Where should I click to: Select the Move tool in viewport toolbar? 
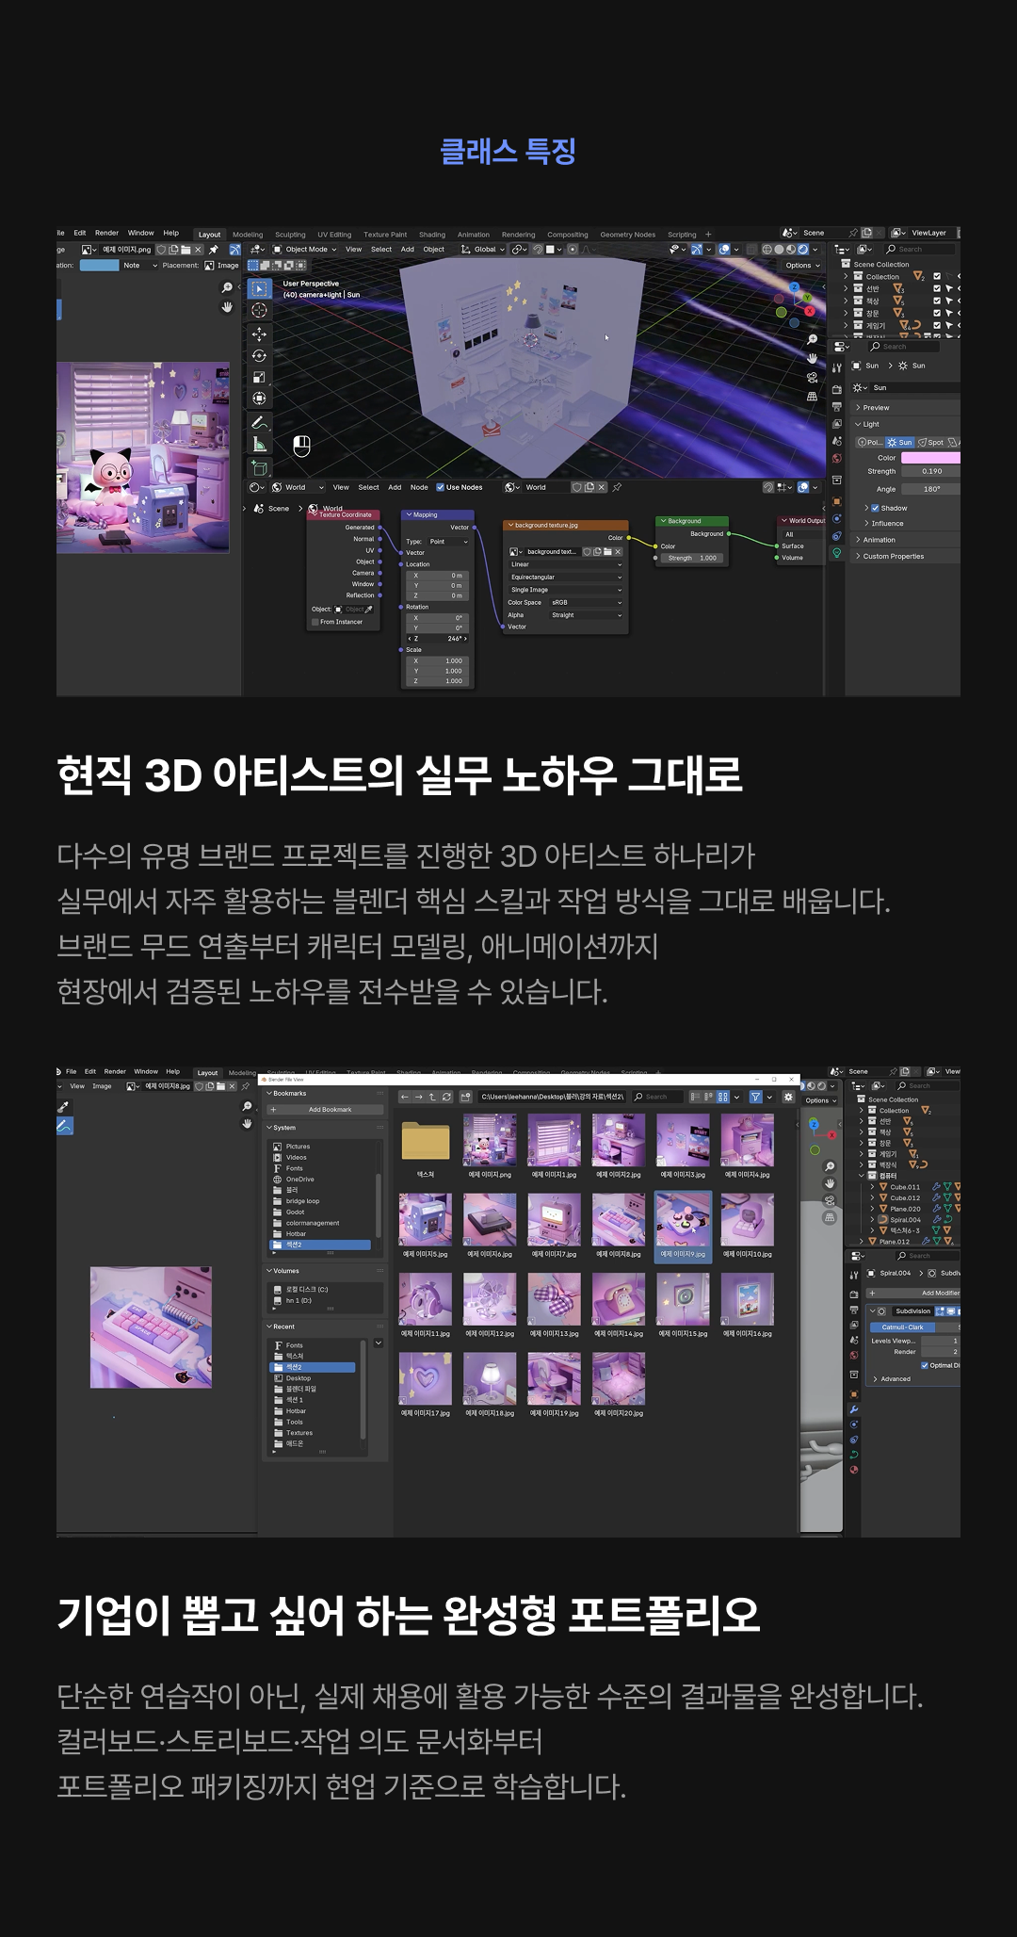(259, 334)
